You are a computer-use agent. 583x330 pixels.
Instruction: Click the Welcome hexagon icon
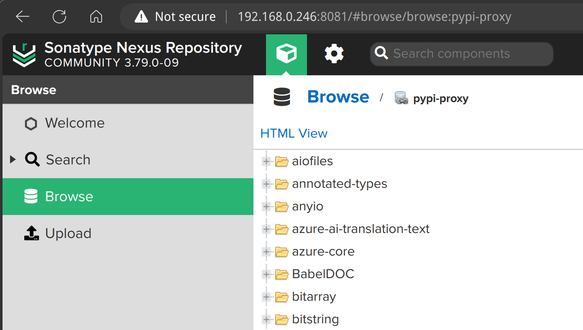[x=31, y=124]
